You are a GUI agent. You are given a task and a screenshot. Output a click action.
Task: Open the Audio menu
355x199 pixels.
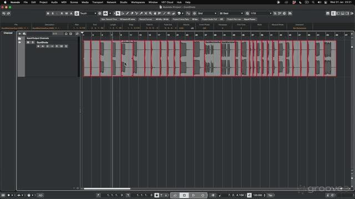pyautogui.click(x=54, y=2)
